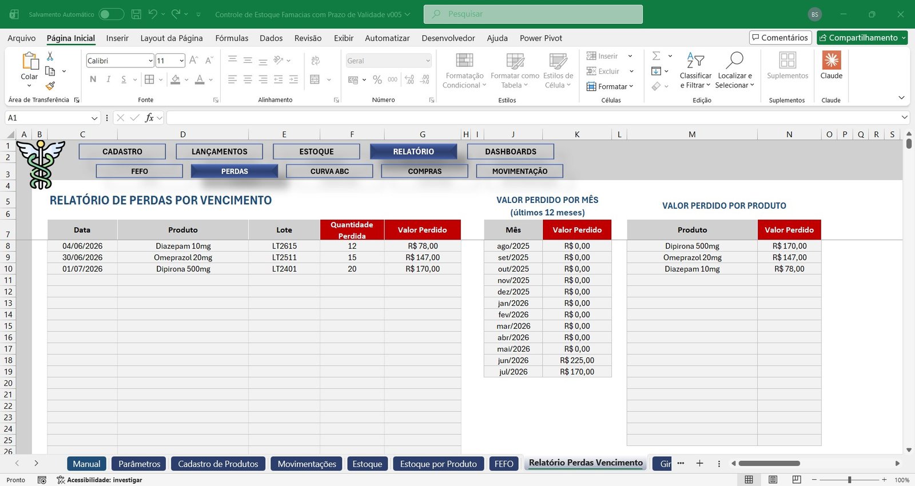Open Suplementos add-ins icon
The image size is (915, 486).
(787, 61)
